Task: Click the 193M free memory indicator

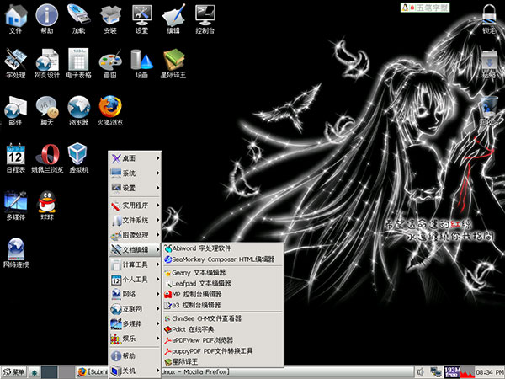Action: tap(452, 372)
